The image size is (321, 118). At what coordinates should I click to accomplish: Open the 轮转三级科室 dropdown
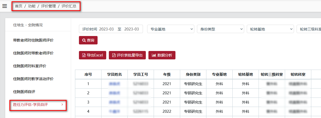pyautogui.click(x=309, y=29)
